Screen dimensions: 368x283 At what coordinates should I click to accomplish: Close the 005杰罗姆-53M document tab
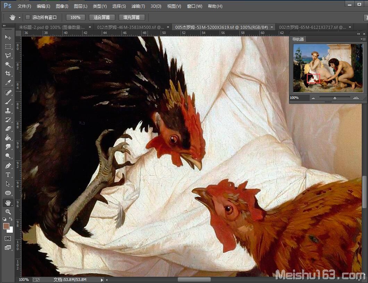[272, 27]
